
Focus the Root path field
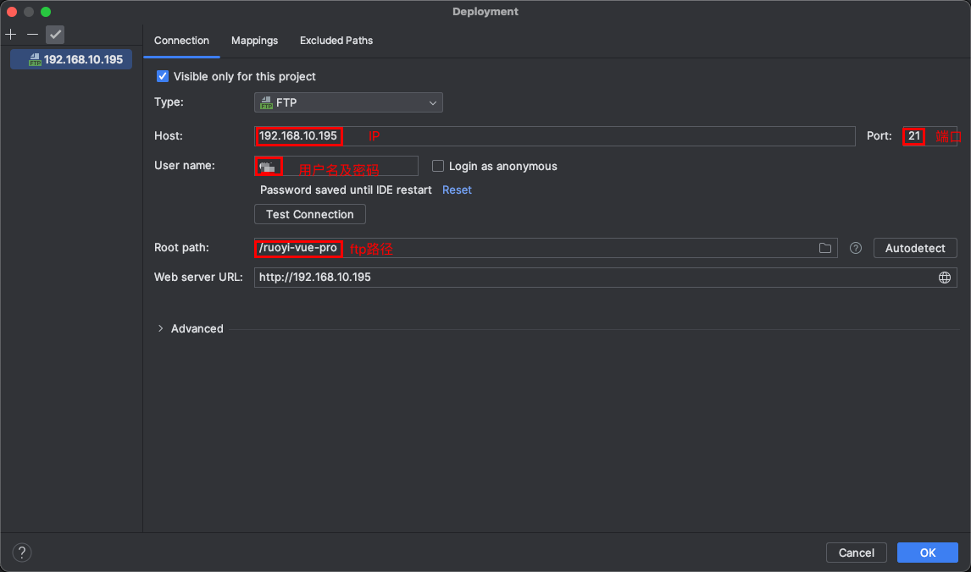(x=546, y=248)
